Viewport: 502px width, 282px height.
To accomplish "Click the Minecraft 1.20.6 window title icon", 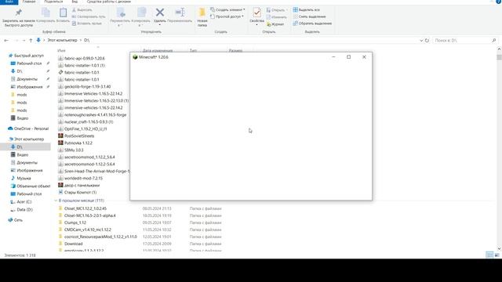I will (135, 57).
